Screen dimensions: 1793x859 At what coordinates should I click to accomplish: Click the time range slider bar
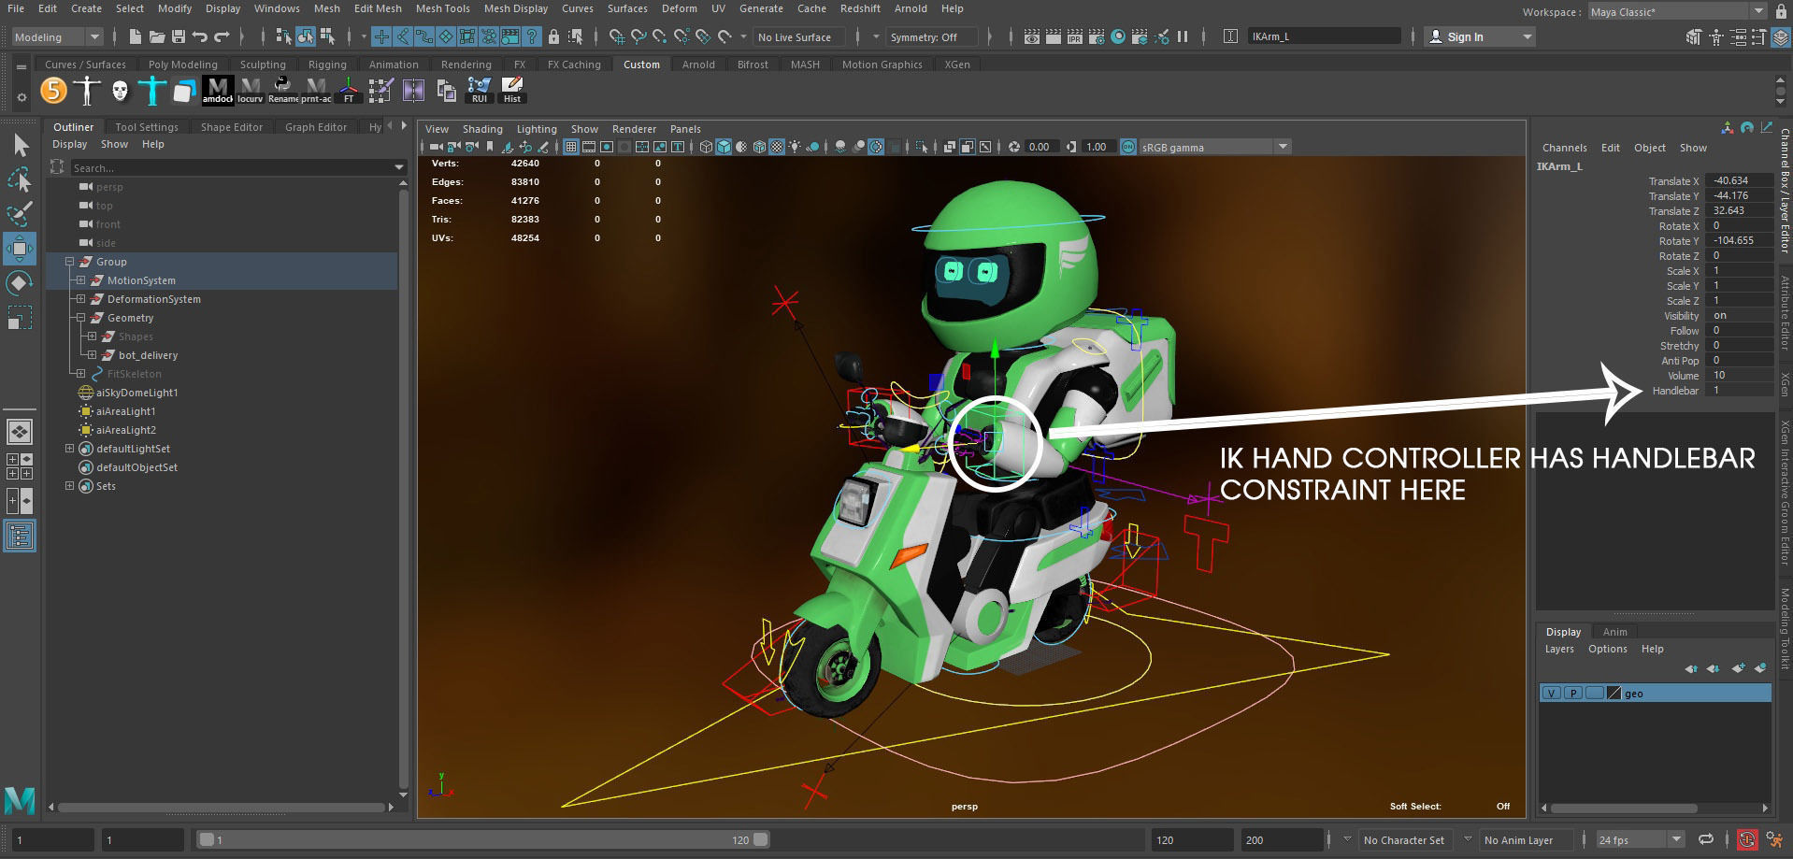point(482,839)
